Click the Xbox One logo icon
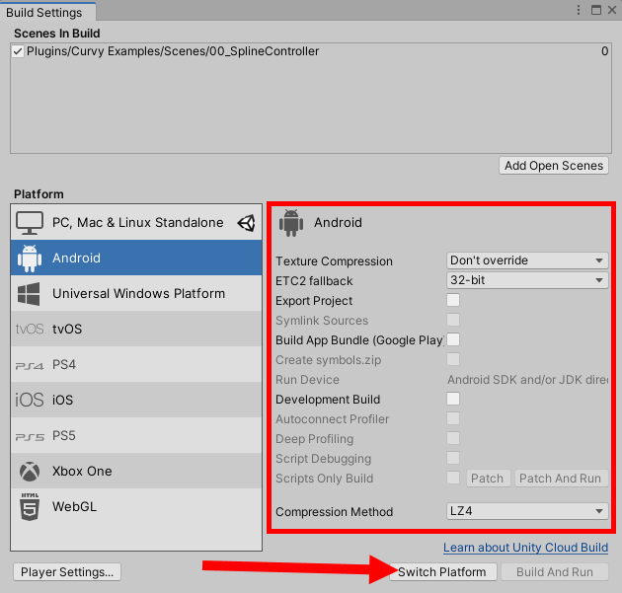The width and height of the screenshot is (622, 593). tap(30, 472)
